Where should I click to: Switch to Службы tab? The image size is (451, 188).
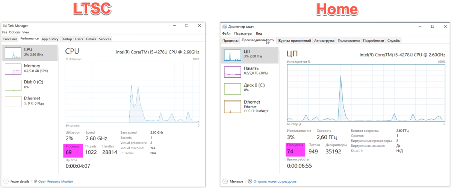point(394,41)
